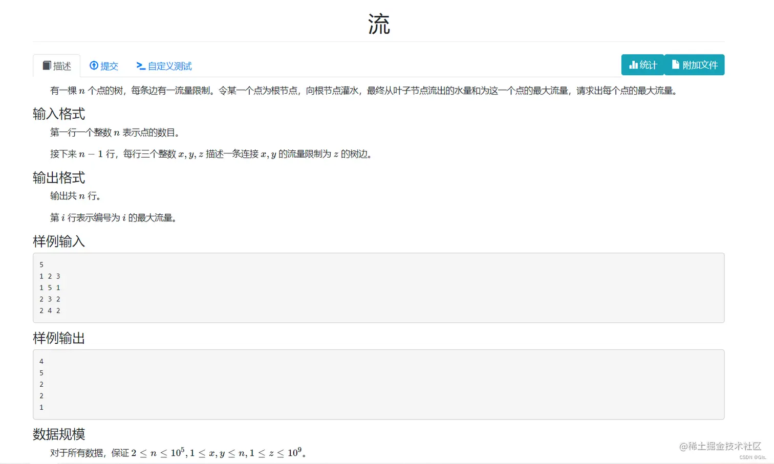The width and height of the screenshot is (774, 464).
Task: Click the 输入格式 heading
Action: (x=59, y=114)
